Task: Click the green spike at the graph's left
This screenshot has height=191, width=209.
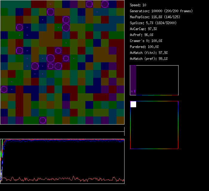Action: (x=2, y=147)
